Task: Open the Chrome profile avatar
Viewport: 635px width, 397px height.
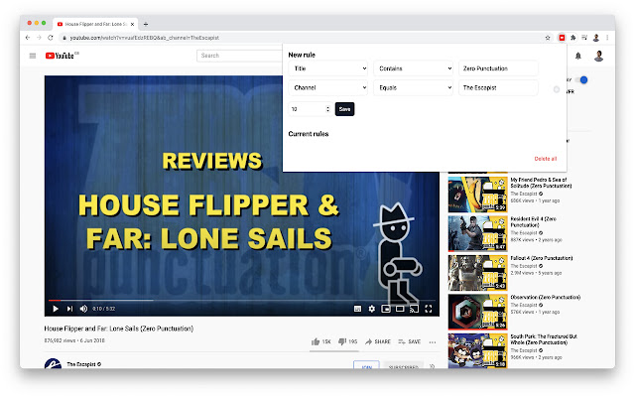Action: pyautogui.click(x=596, y=38)
